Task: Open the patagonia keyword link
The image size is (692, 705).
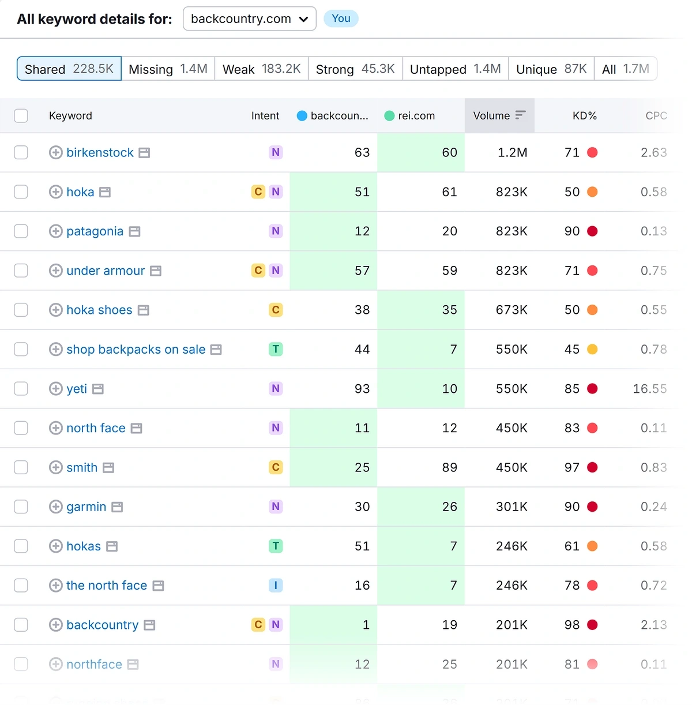Action: click(95, 231)
